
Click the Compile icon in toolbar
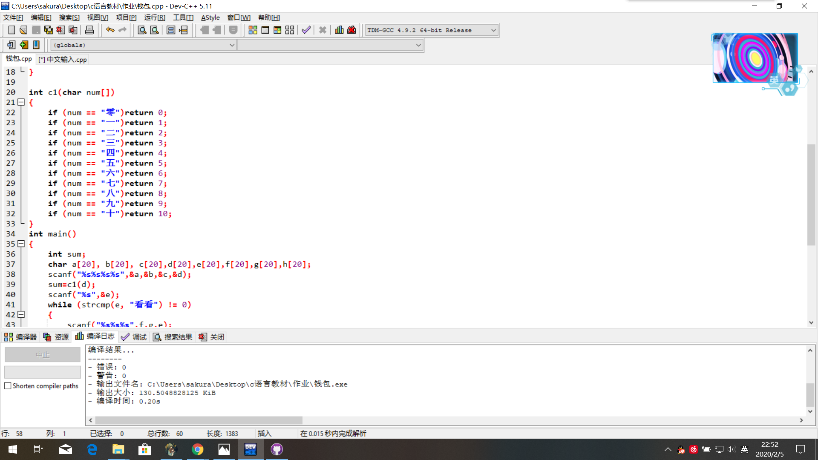tap(253, 30)
